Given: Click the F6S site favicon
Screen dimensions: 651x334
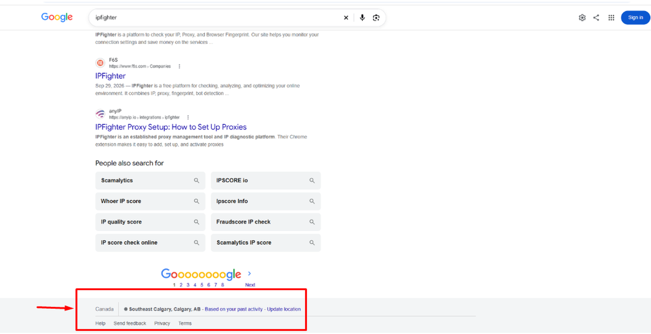Looking at the screenshot, I should (x=100, y=63).
